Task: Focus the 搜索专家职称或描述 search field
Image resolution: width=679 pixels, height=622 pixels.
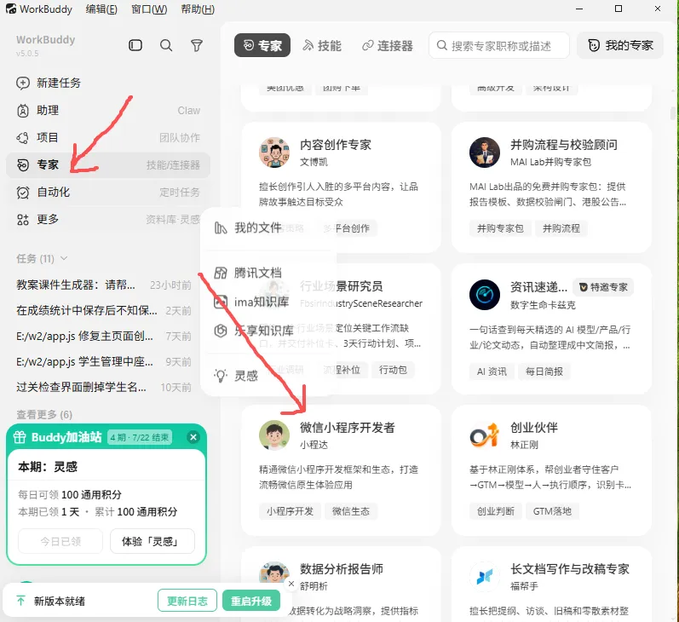Action: point(499,45)
